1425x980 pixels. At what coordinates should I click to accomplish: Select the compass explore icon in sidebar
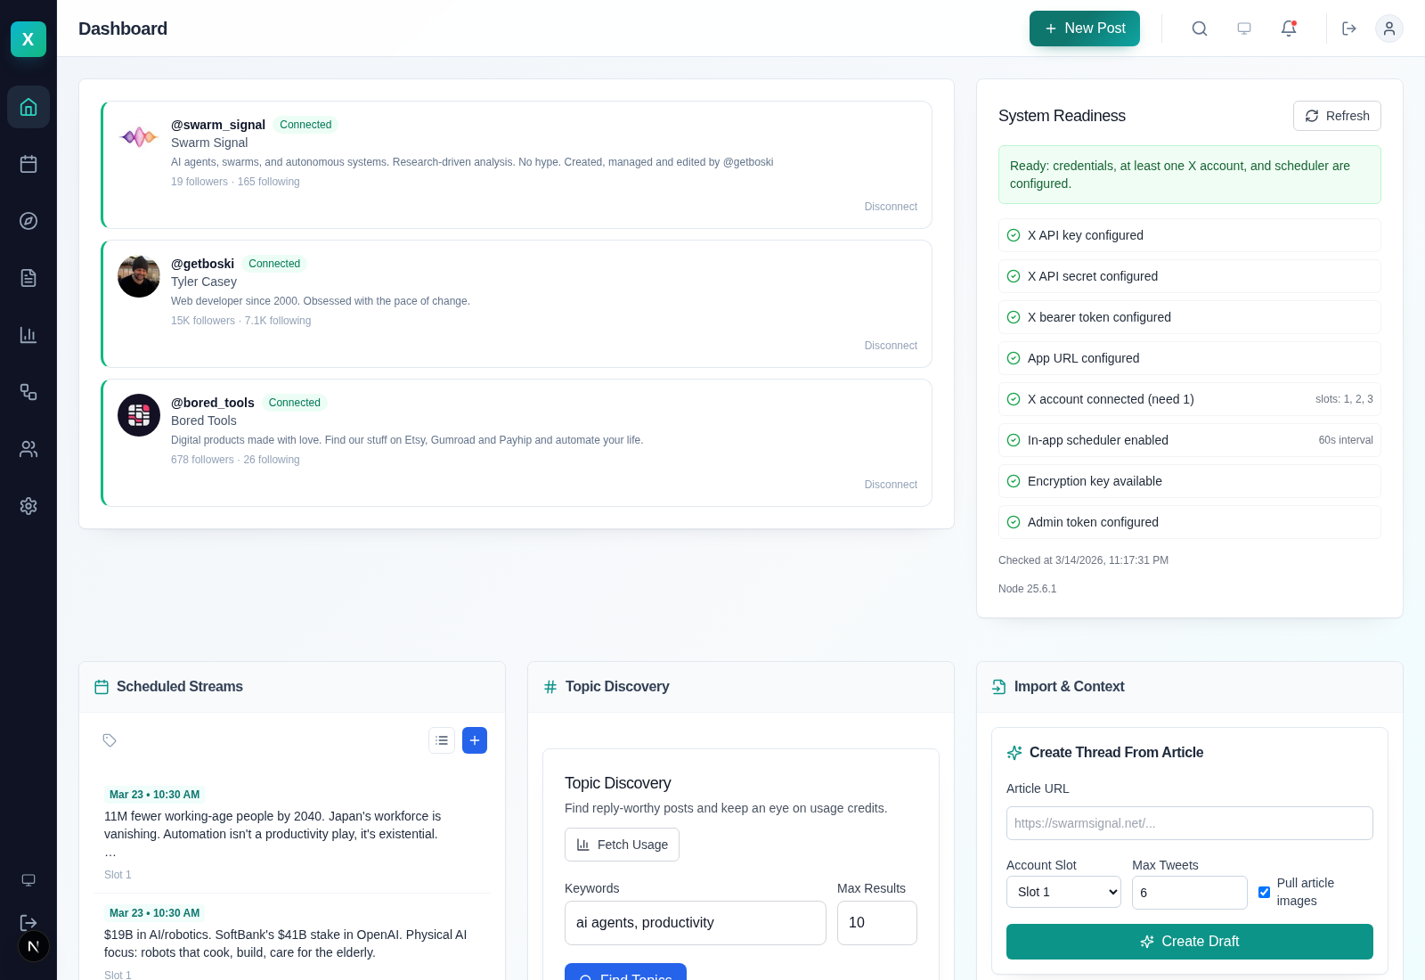tap(28, 221)
